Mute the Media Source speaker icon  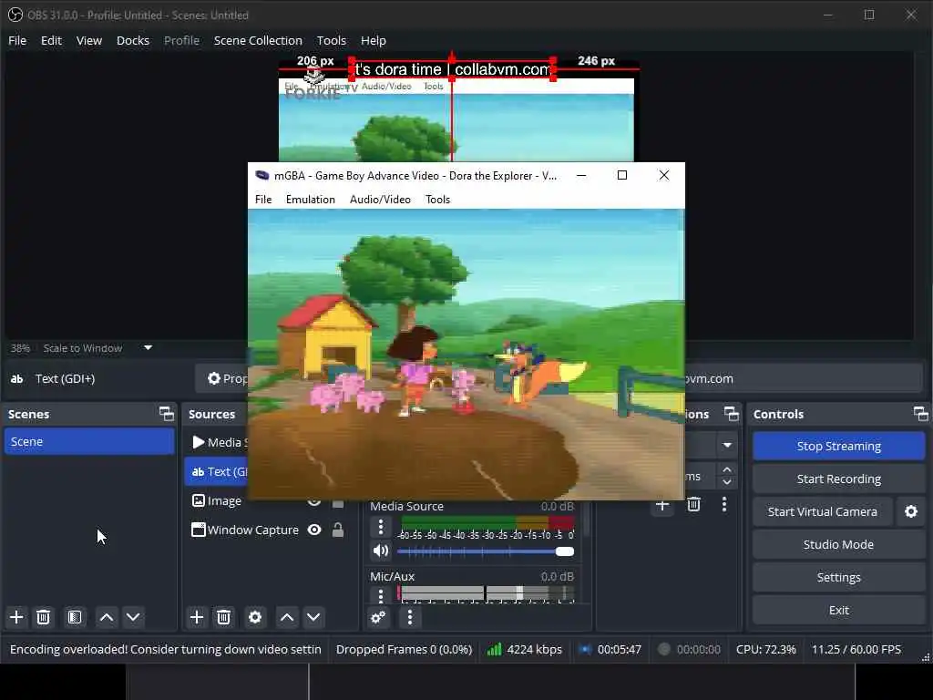tap(381, 551)
